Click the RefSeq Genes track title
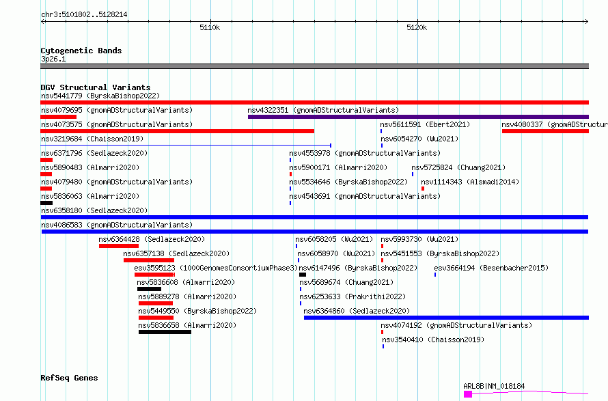The height and width of the screenshot is (401, 608). point(69,378)
